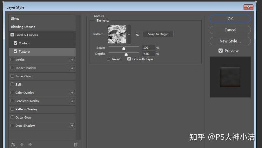Add another Gradient Overlay with plus icon

72,101
